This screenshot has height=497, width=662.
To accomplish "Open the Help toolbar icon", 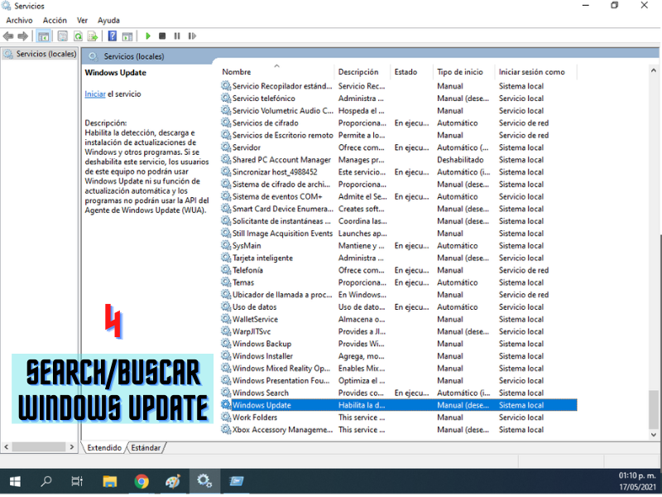I will [113, 36].
